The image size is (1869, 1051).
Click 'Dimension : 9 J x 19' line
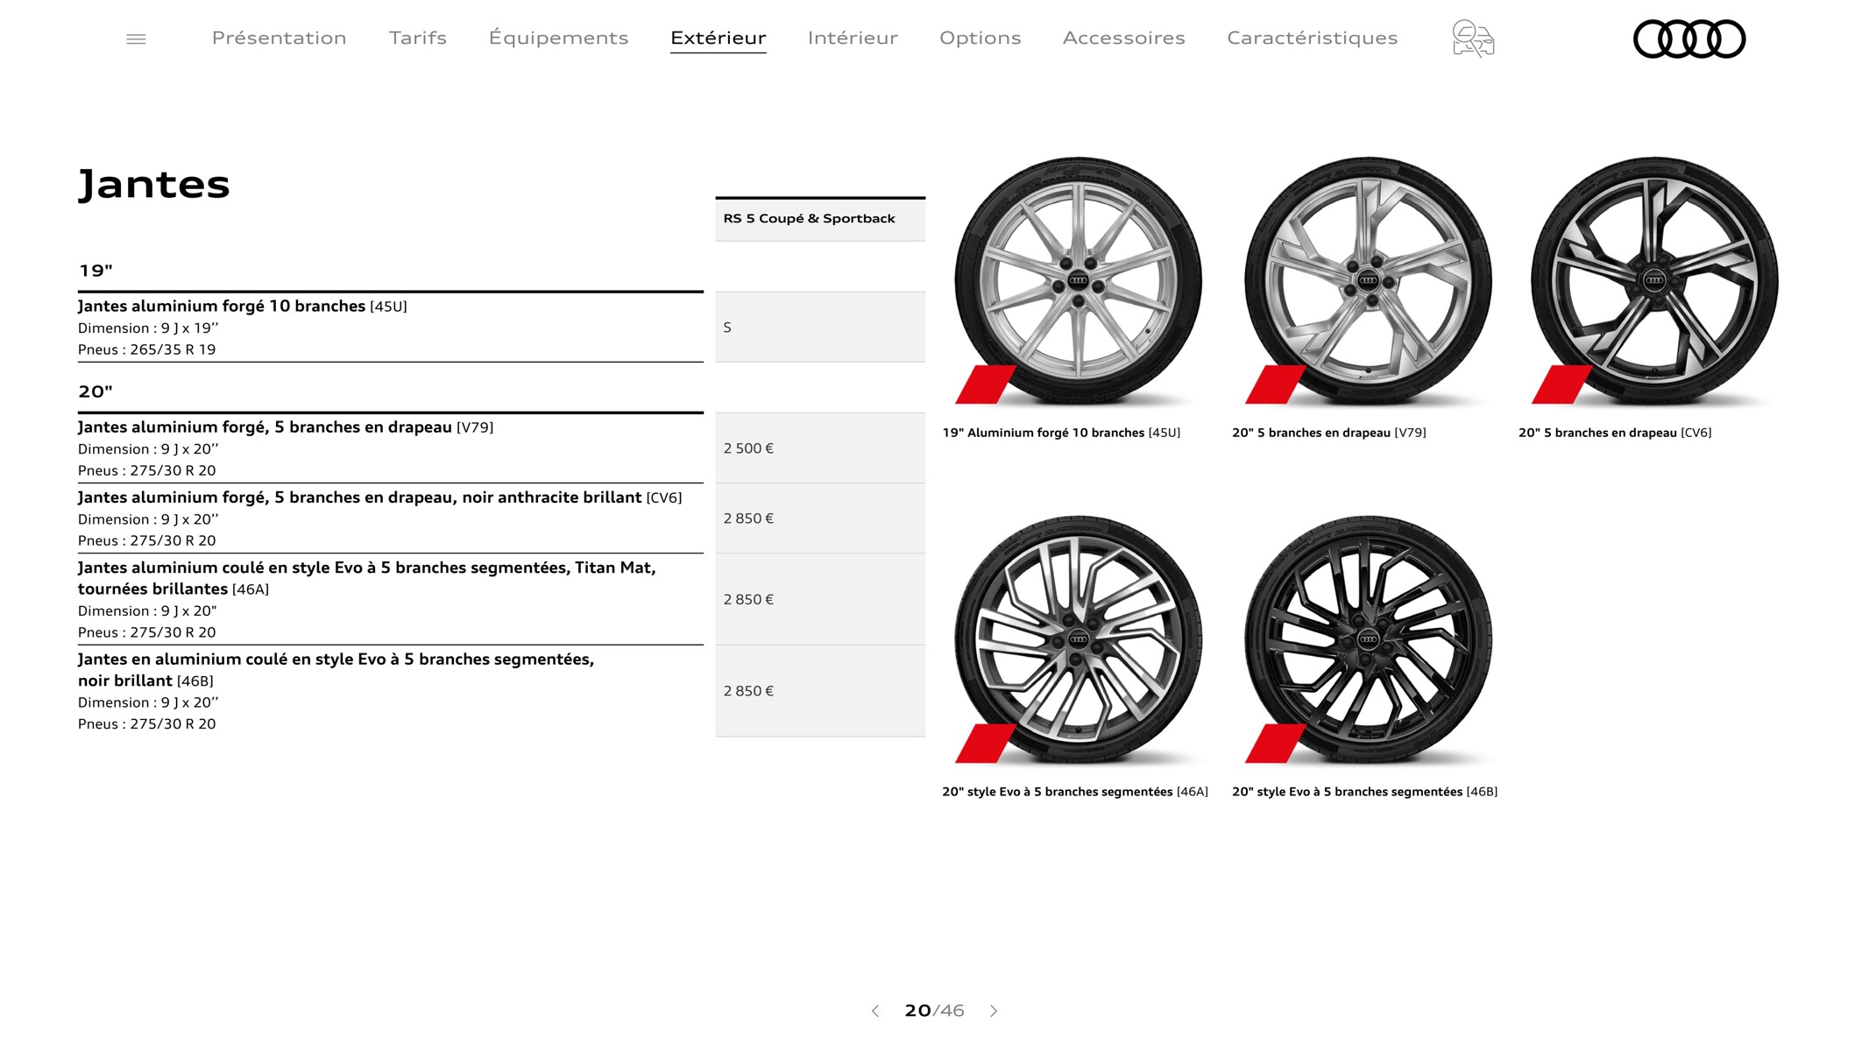point(148,328)
